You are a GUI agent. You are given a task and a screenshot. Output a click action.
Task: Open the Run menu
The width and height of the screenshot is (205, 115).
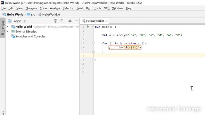click(x=89, y=8)
